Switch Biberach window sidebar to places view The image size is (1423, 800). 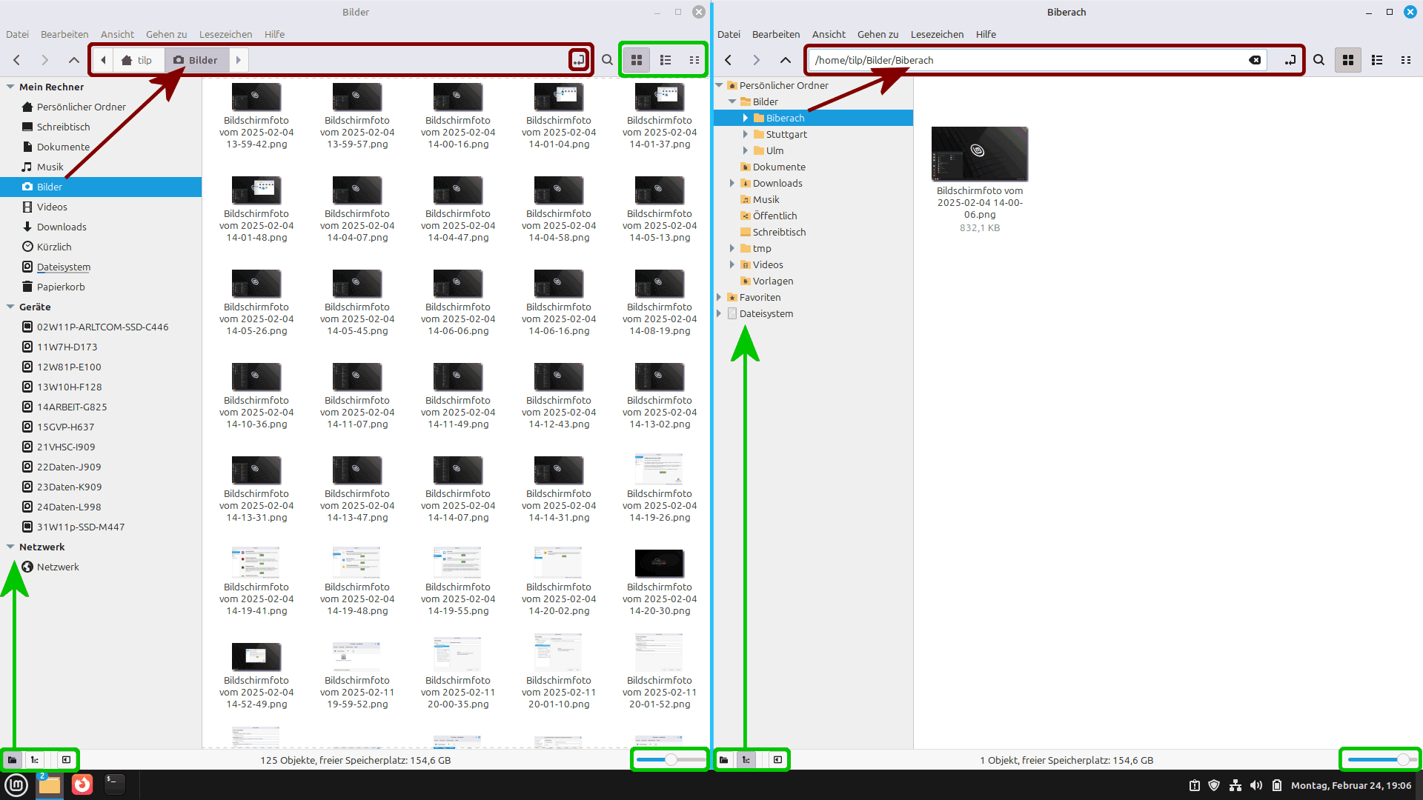click(x=724, y=760)
